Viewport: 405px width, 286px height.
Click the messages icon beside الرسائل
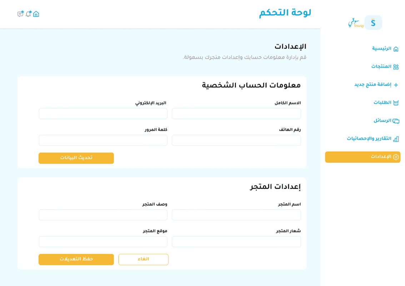pos(396,121)
